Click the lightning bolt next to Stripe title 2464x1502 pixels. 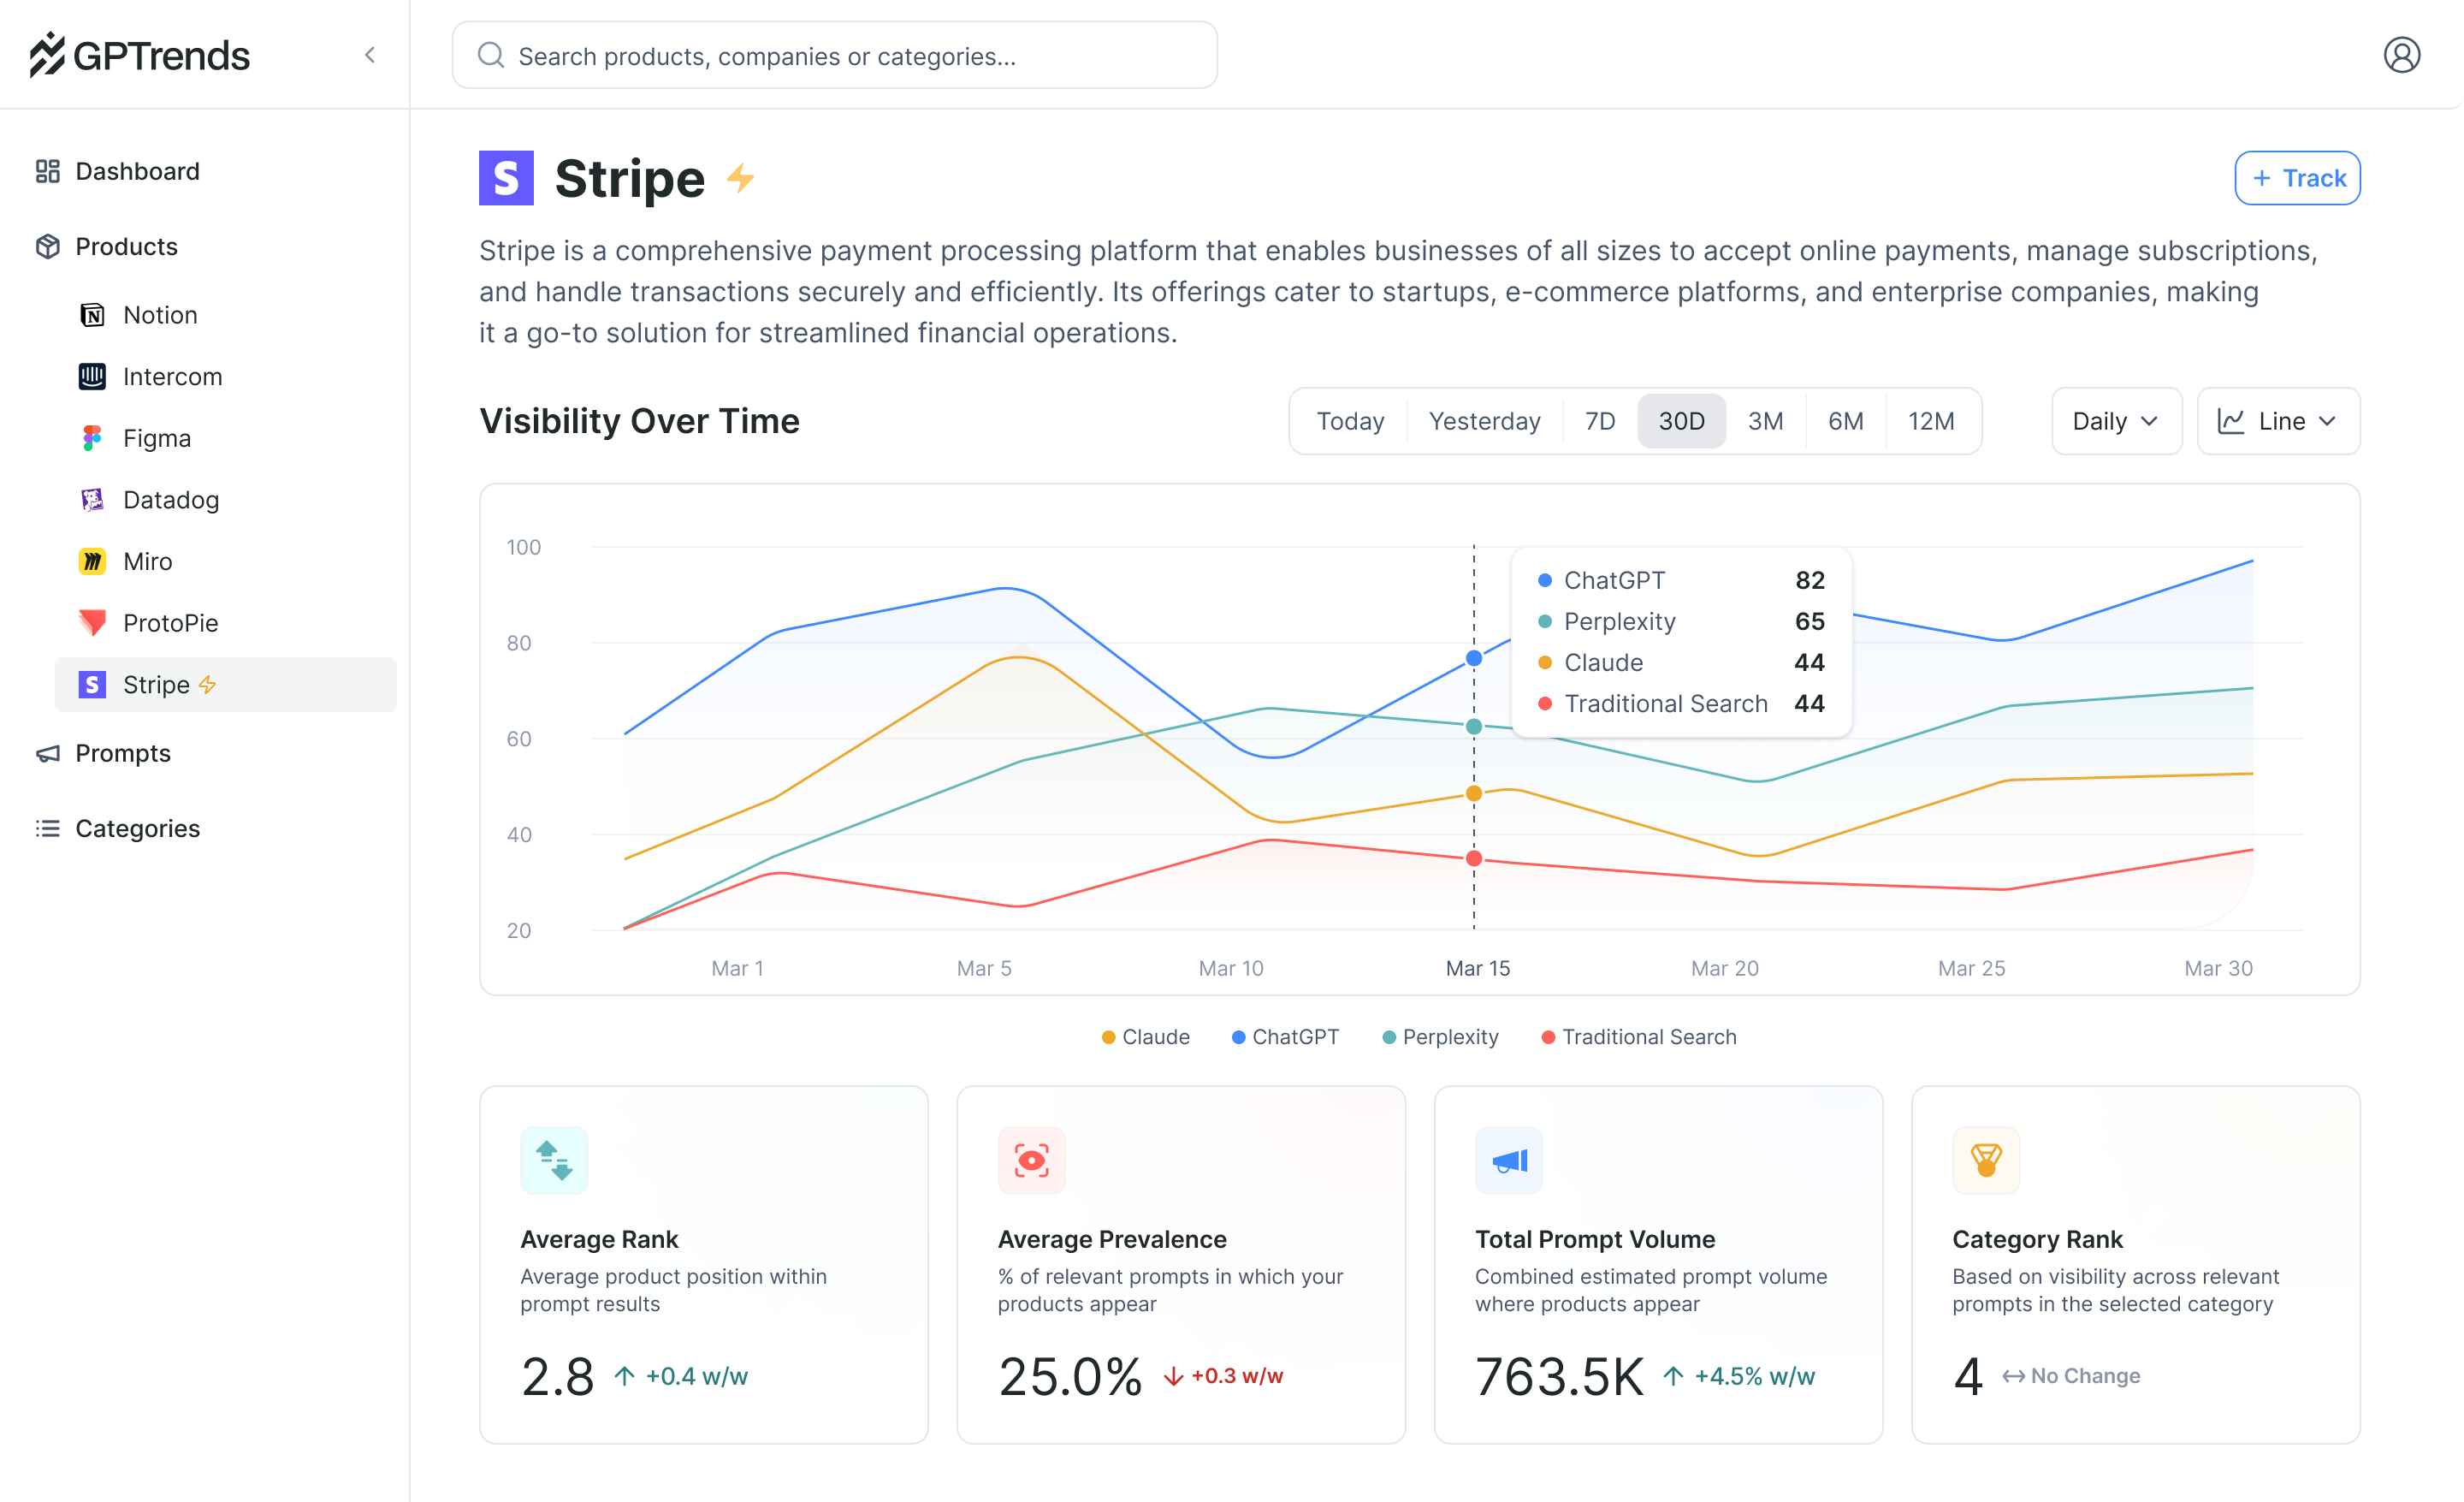click(740, 178)
